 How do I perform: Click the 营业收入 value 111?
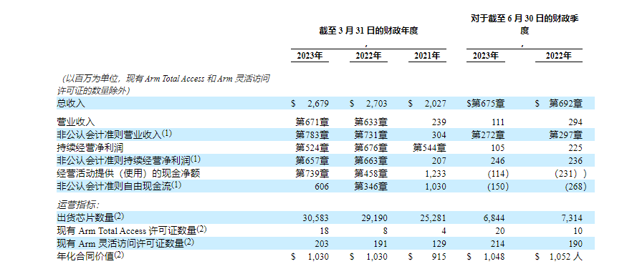tap(498, 122)
